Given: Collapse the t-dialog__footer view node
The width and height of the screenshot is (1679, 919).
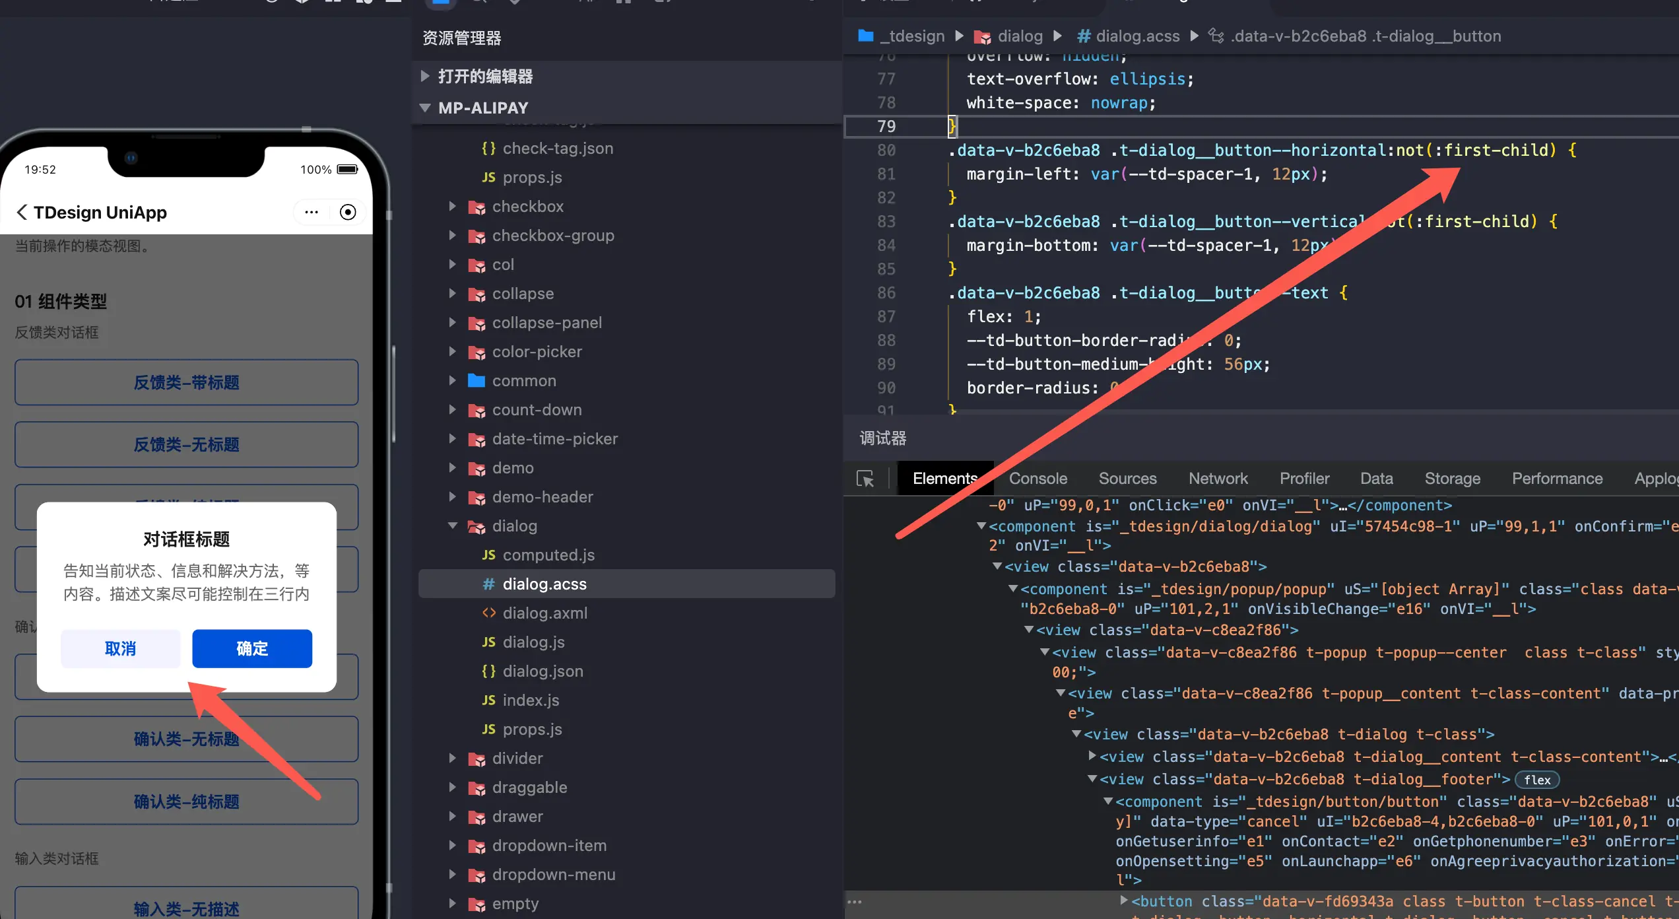Looking at the screenshot, I should point(1092,779).
